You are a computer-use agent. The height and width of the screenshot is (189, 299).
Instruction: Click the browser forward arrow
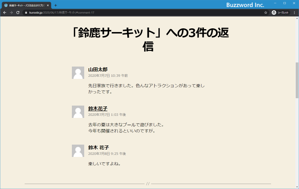[11, 13]
